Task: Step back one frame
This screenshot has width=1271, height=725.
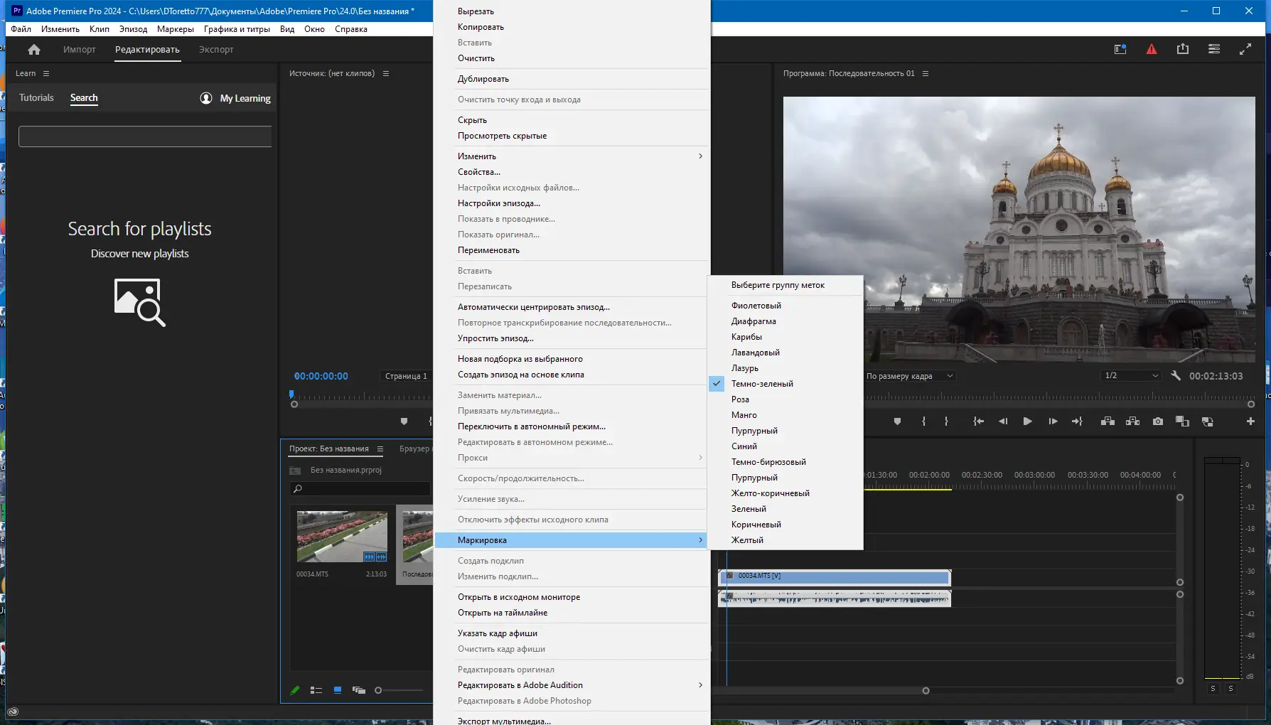Action: coord(1003,421)
